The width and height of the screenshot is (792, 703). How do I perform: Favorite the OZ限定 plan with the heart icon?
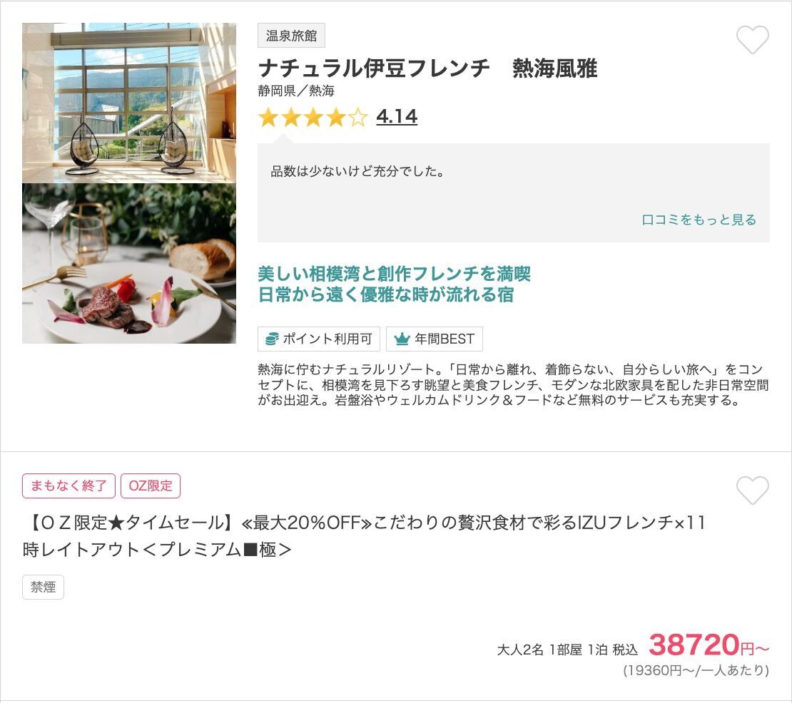(752, 490)
